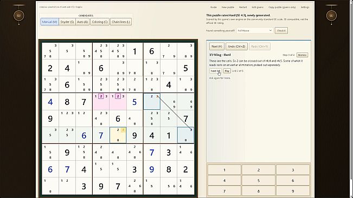Switch candidates mode to Snyder (S)
This screenshot has width=353, height=198.
67,22
